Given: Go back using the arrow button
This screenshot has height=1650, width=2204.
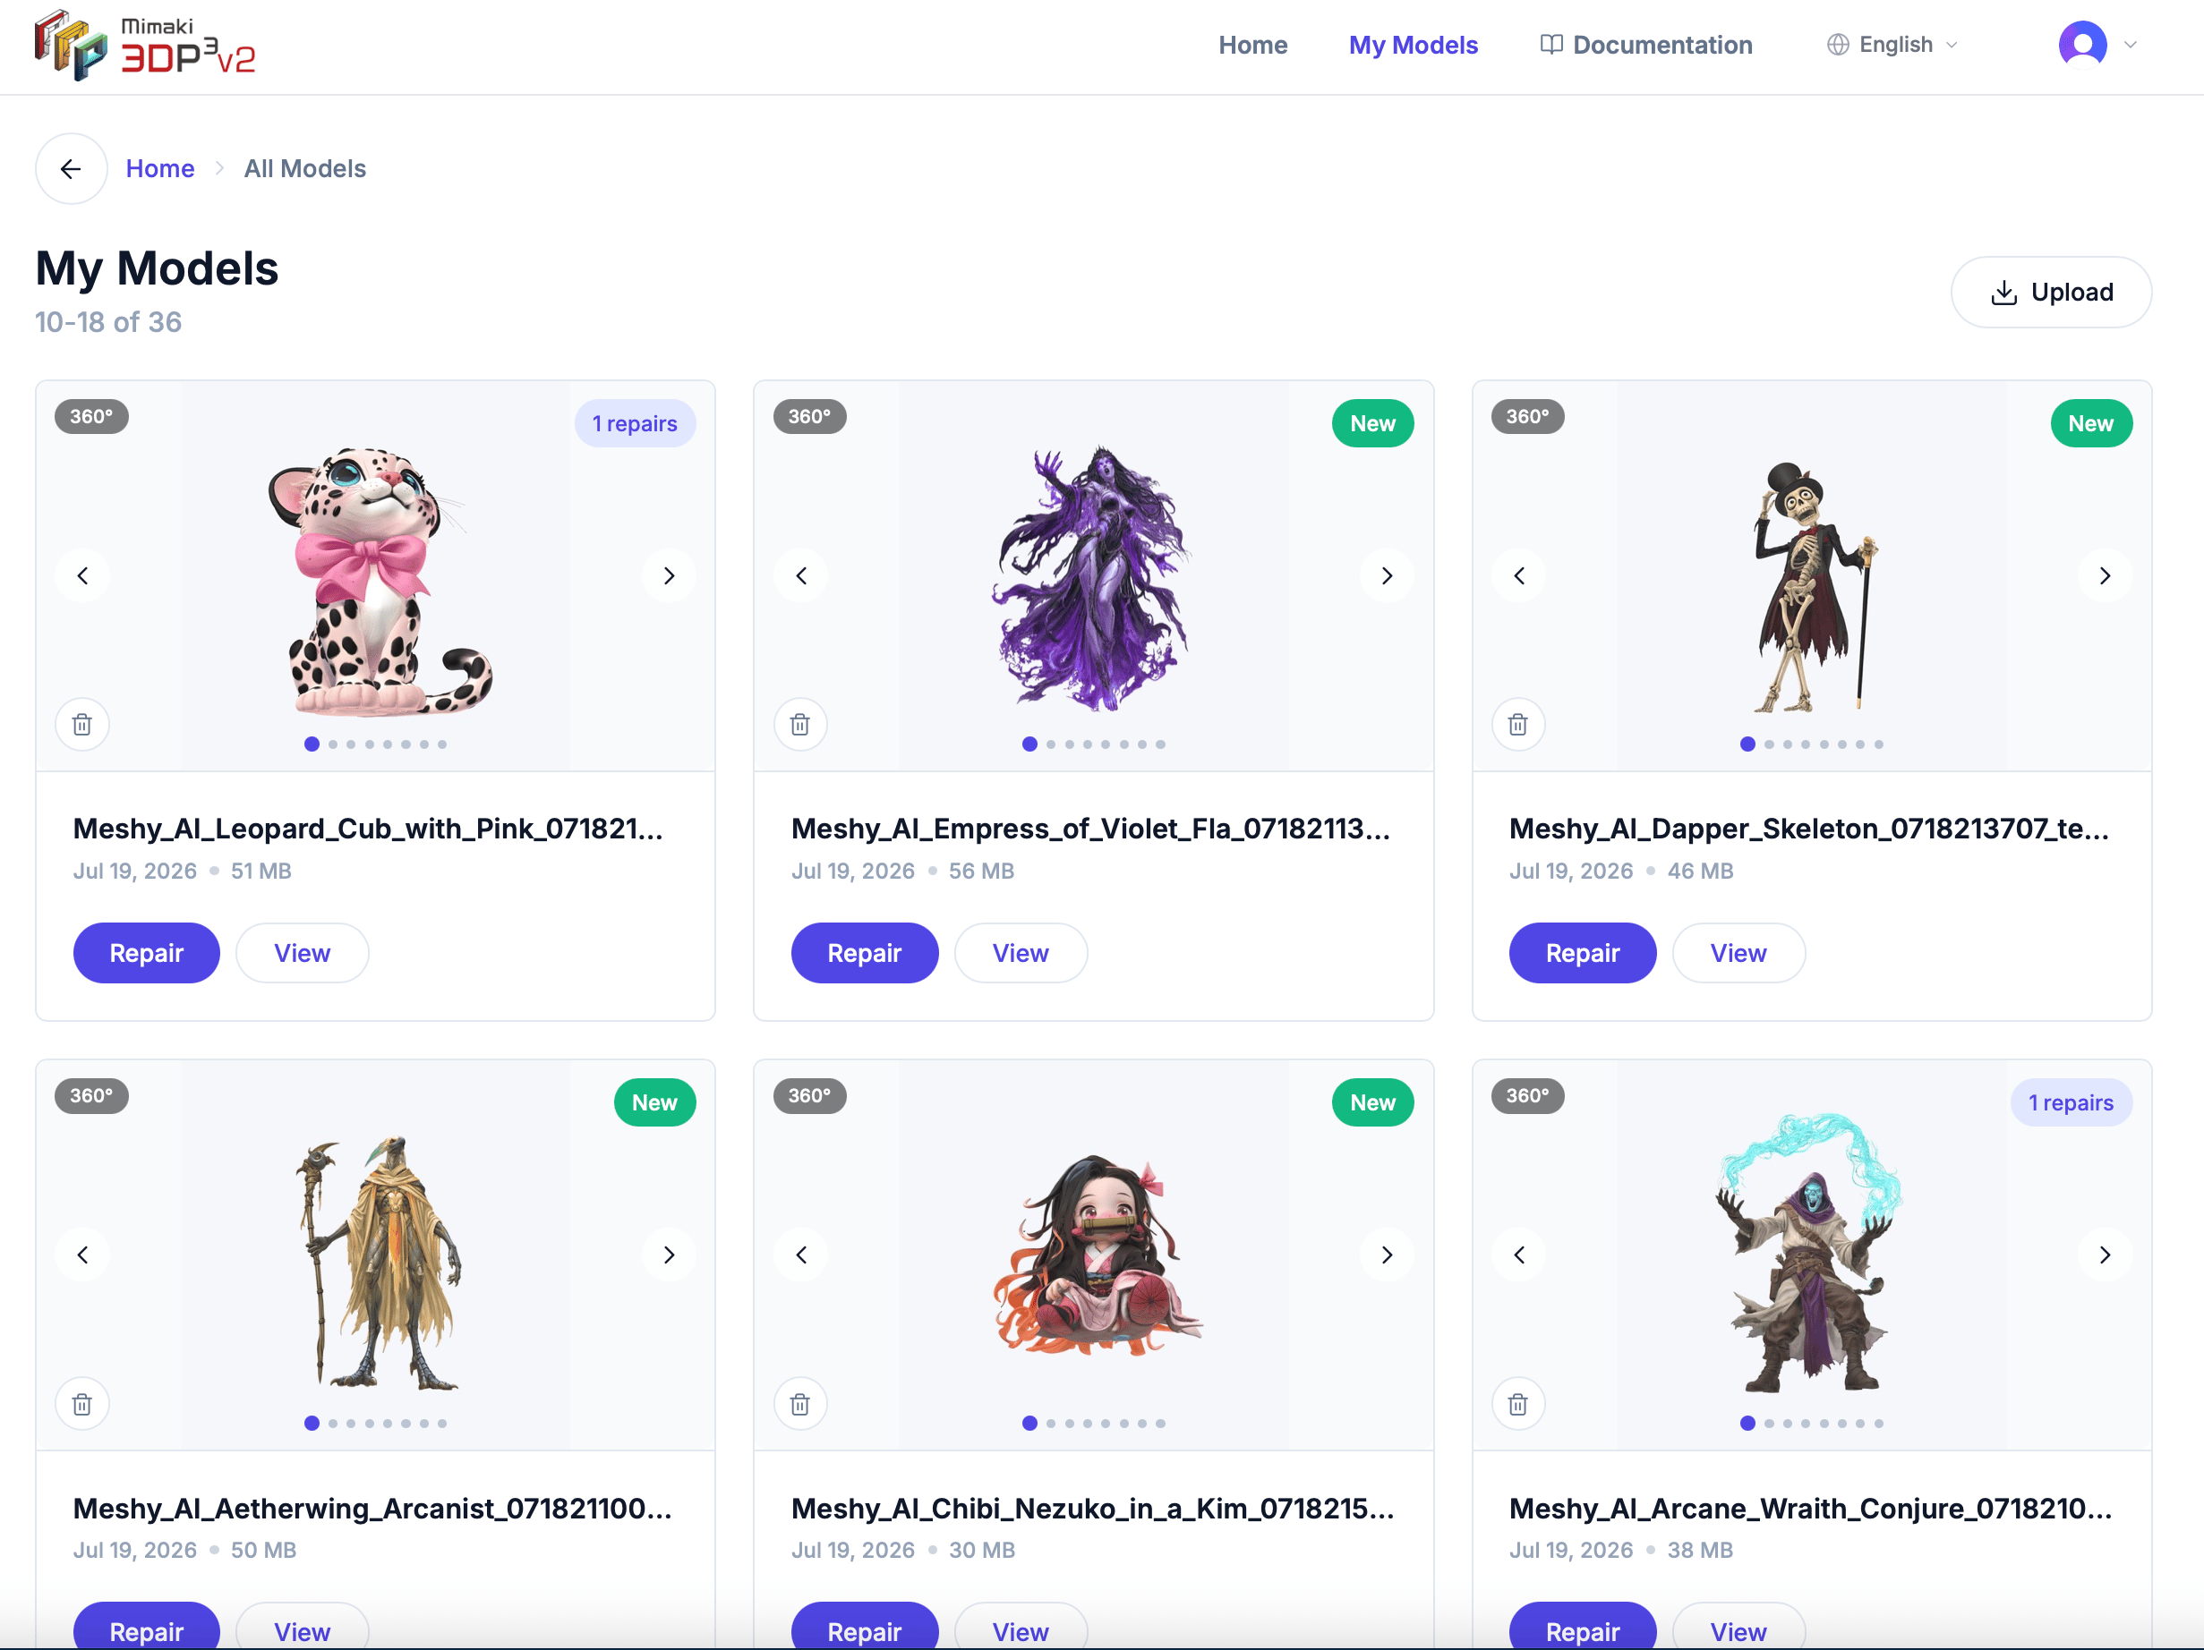Looking at the screenshot, I should click(71, 168).
